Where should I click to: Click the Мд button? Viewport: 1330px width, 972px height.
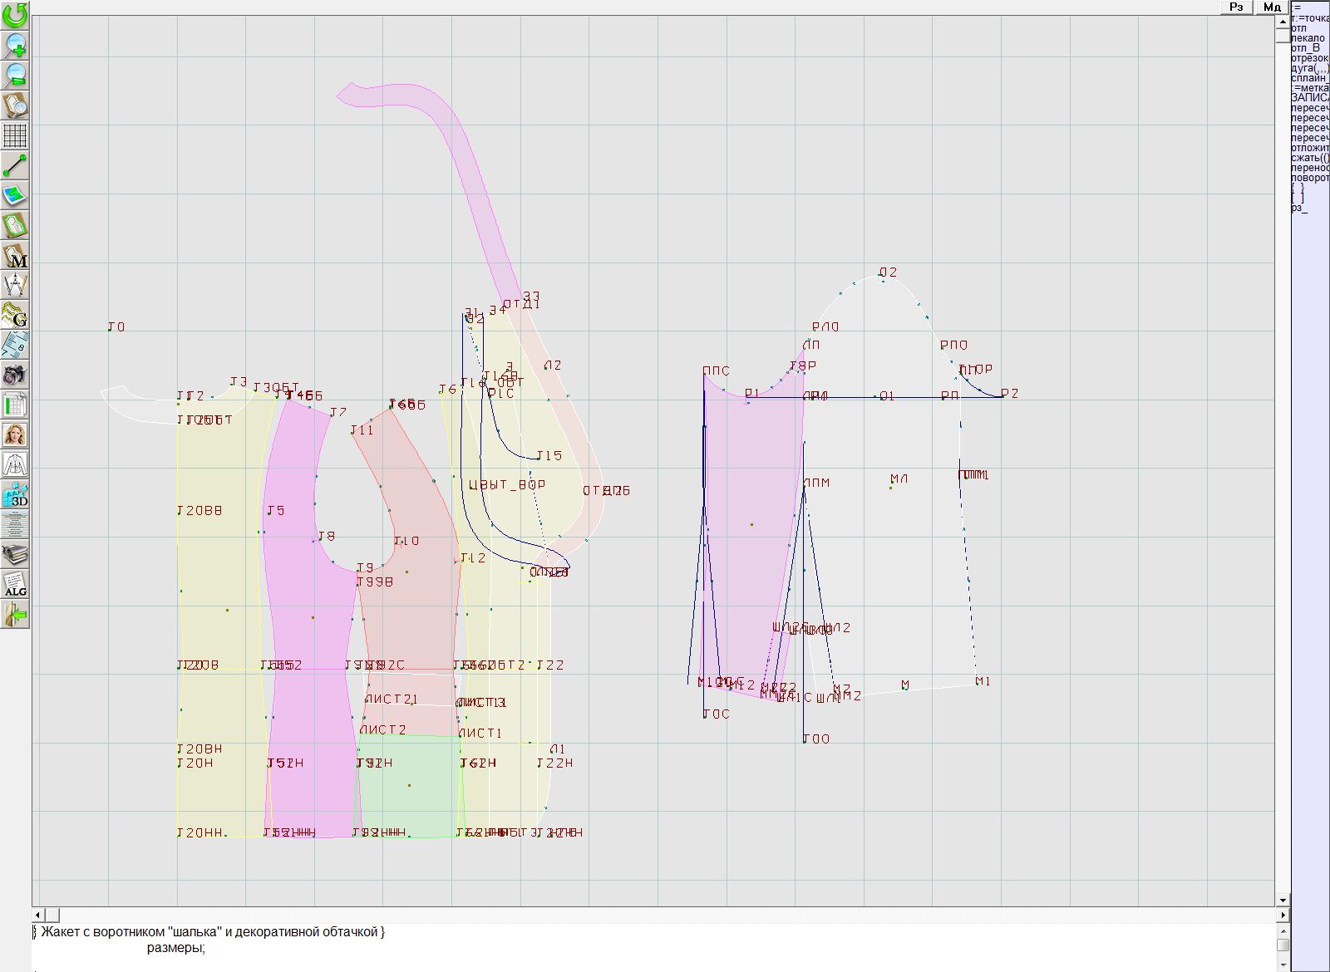point(1272,7)
